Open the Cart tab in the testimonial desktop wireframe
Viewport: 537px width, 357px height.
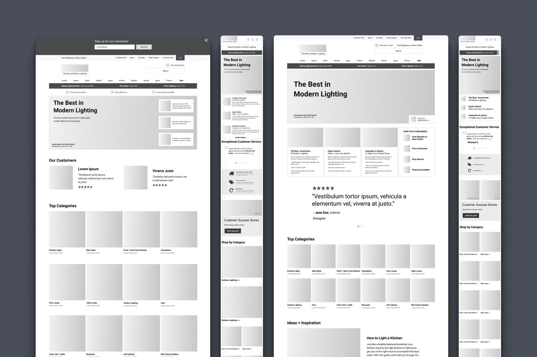pos(418,38)
